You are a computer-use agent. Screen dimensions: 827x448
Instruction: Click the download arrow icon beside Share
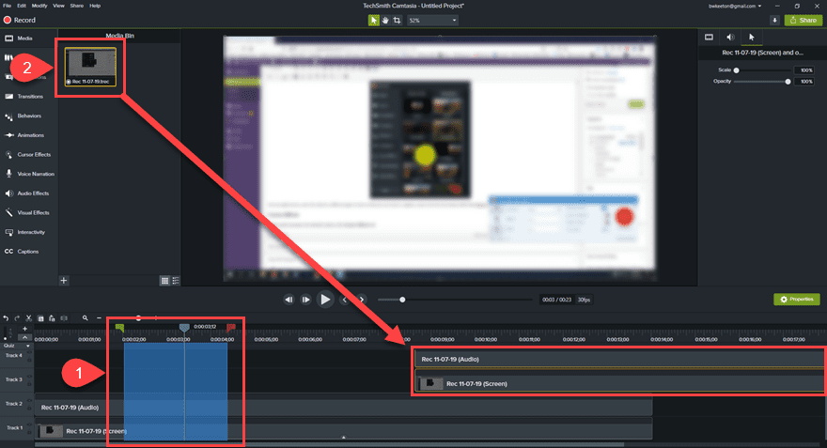(x=774, y=19)
